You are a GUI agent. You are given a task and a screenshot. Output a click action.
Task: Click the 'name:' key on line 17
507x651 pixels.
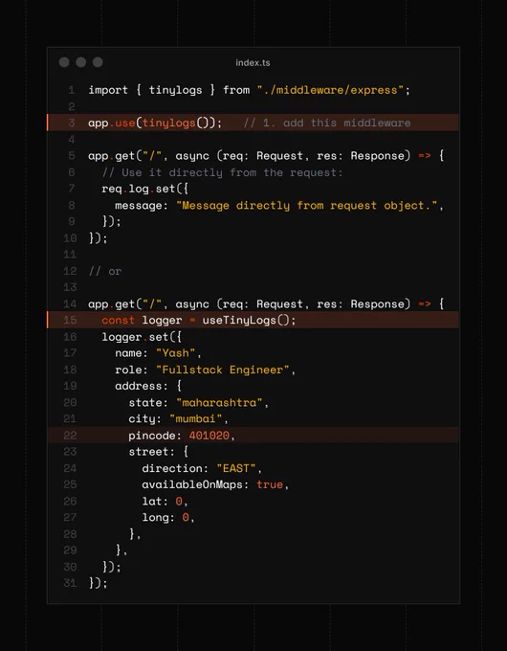coord(131,353)
